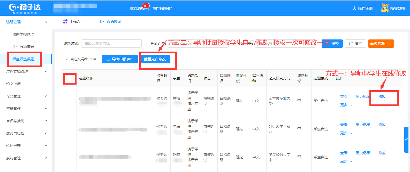Click the 清空 refresh button
Image resolution: width=410 pixels, height=172 pixels.
pyautogui.click(x=355, y=44)
